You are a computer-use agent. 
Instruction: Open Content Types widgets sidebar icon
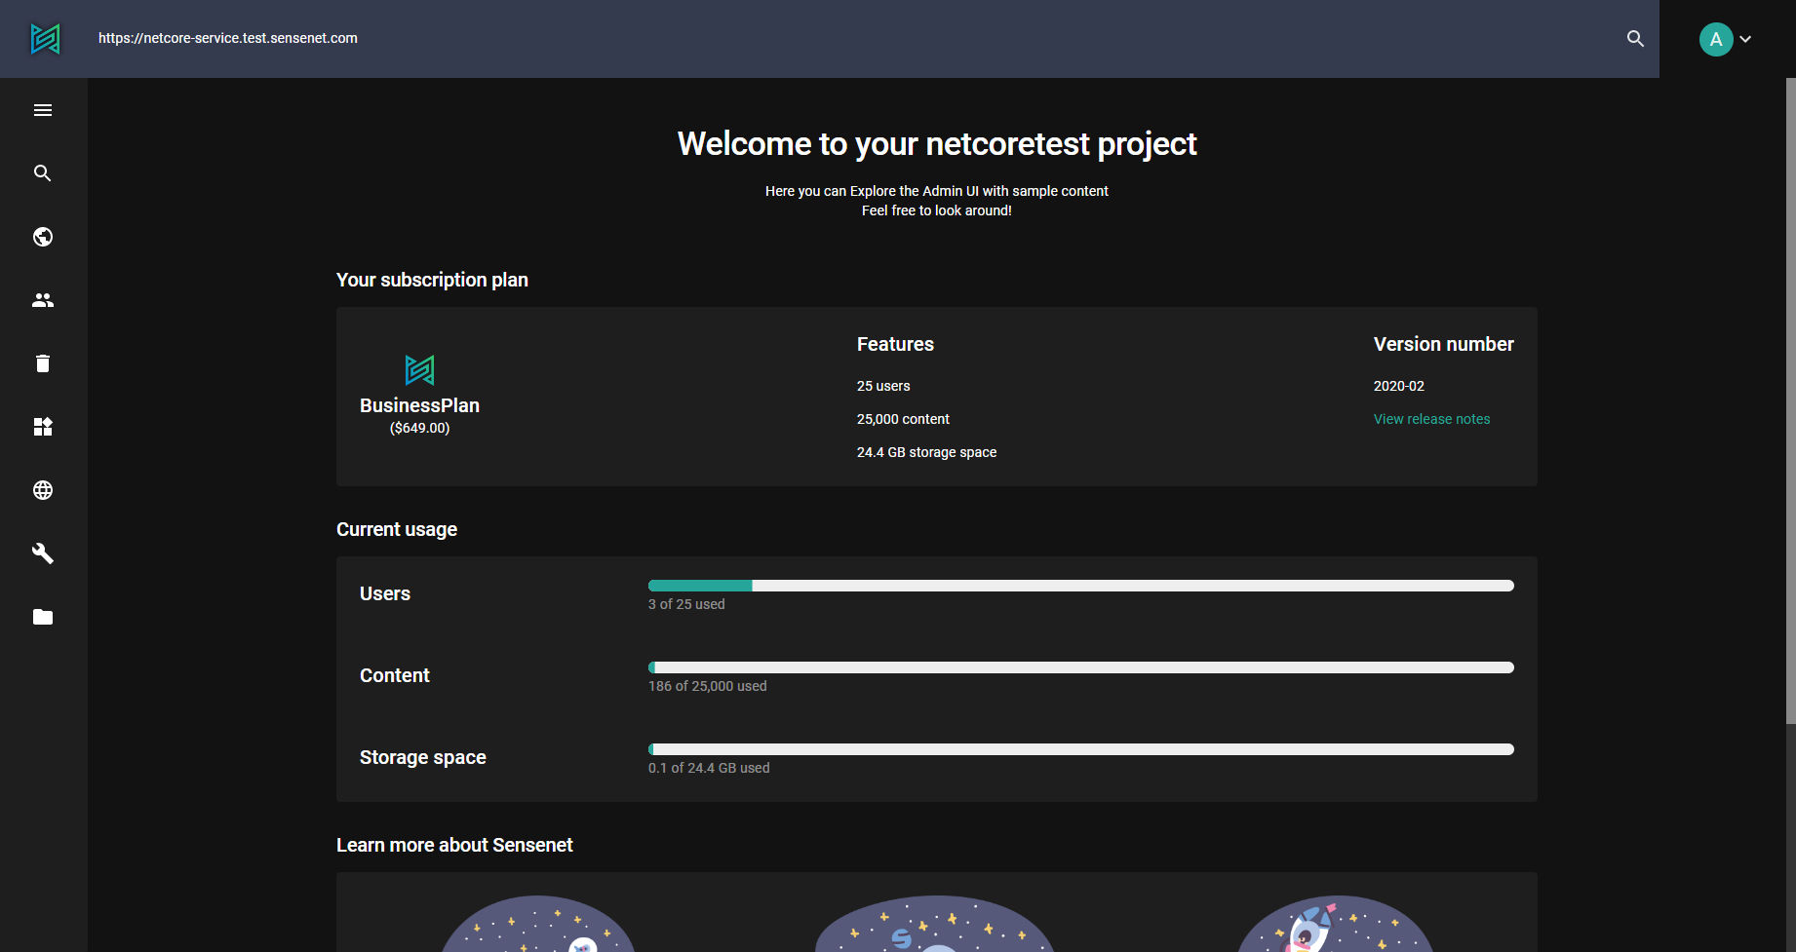[x=43, y=427]
